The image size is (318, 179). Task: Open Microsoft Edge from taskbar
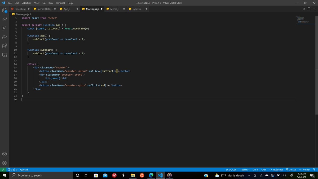(x=151, y=175)
